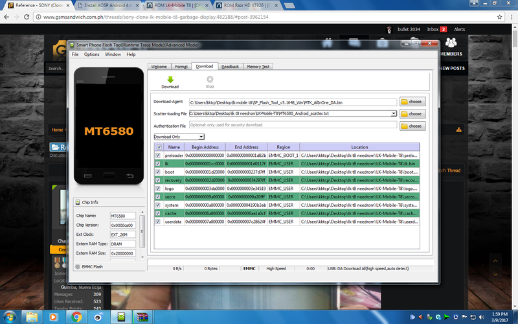Click the Windows Start orb
This screenshot has height=324, width=518.
tap(9, 317)
